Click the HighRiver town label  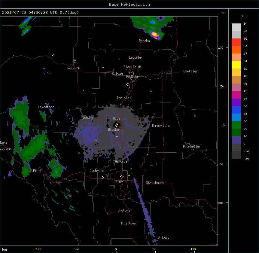click(129, 223)
